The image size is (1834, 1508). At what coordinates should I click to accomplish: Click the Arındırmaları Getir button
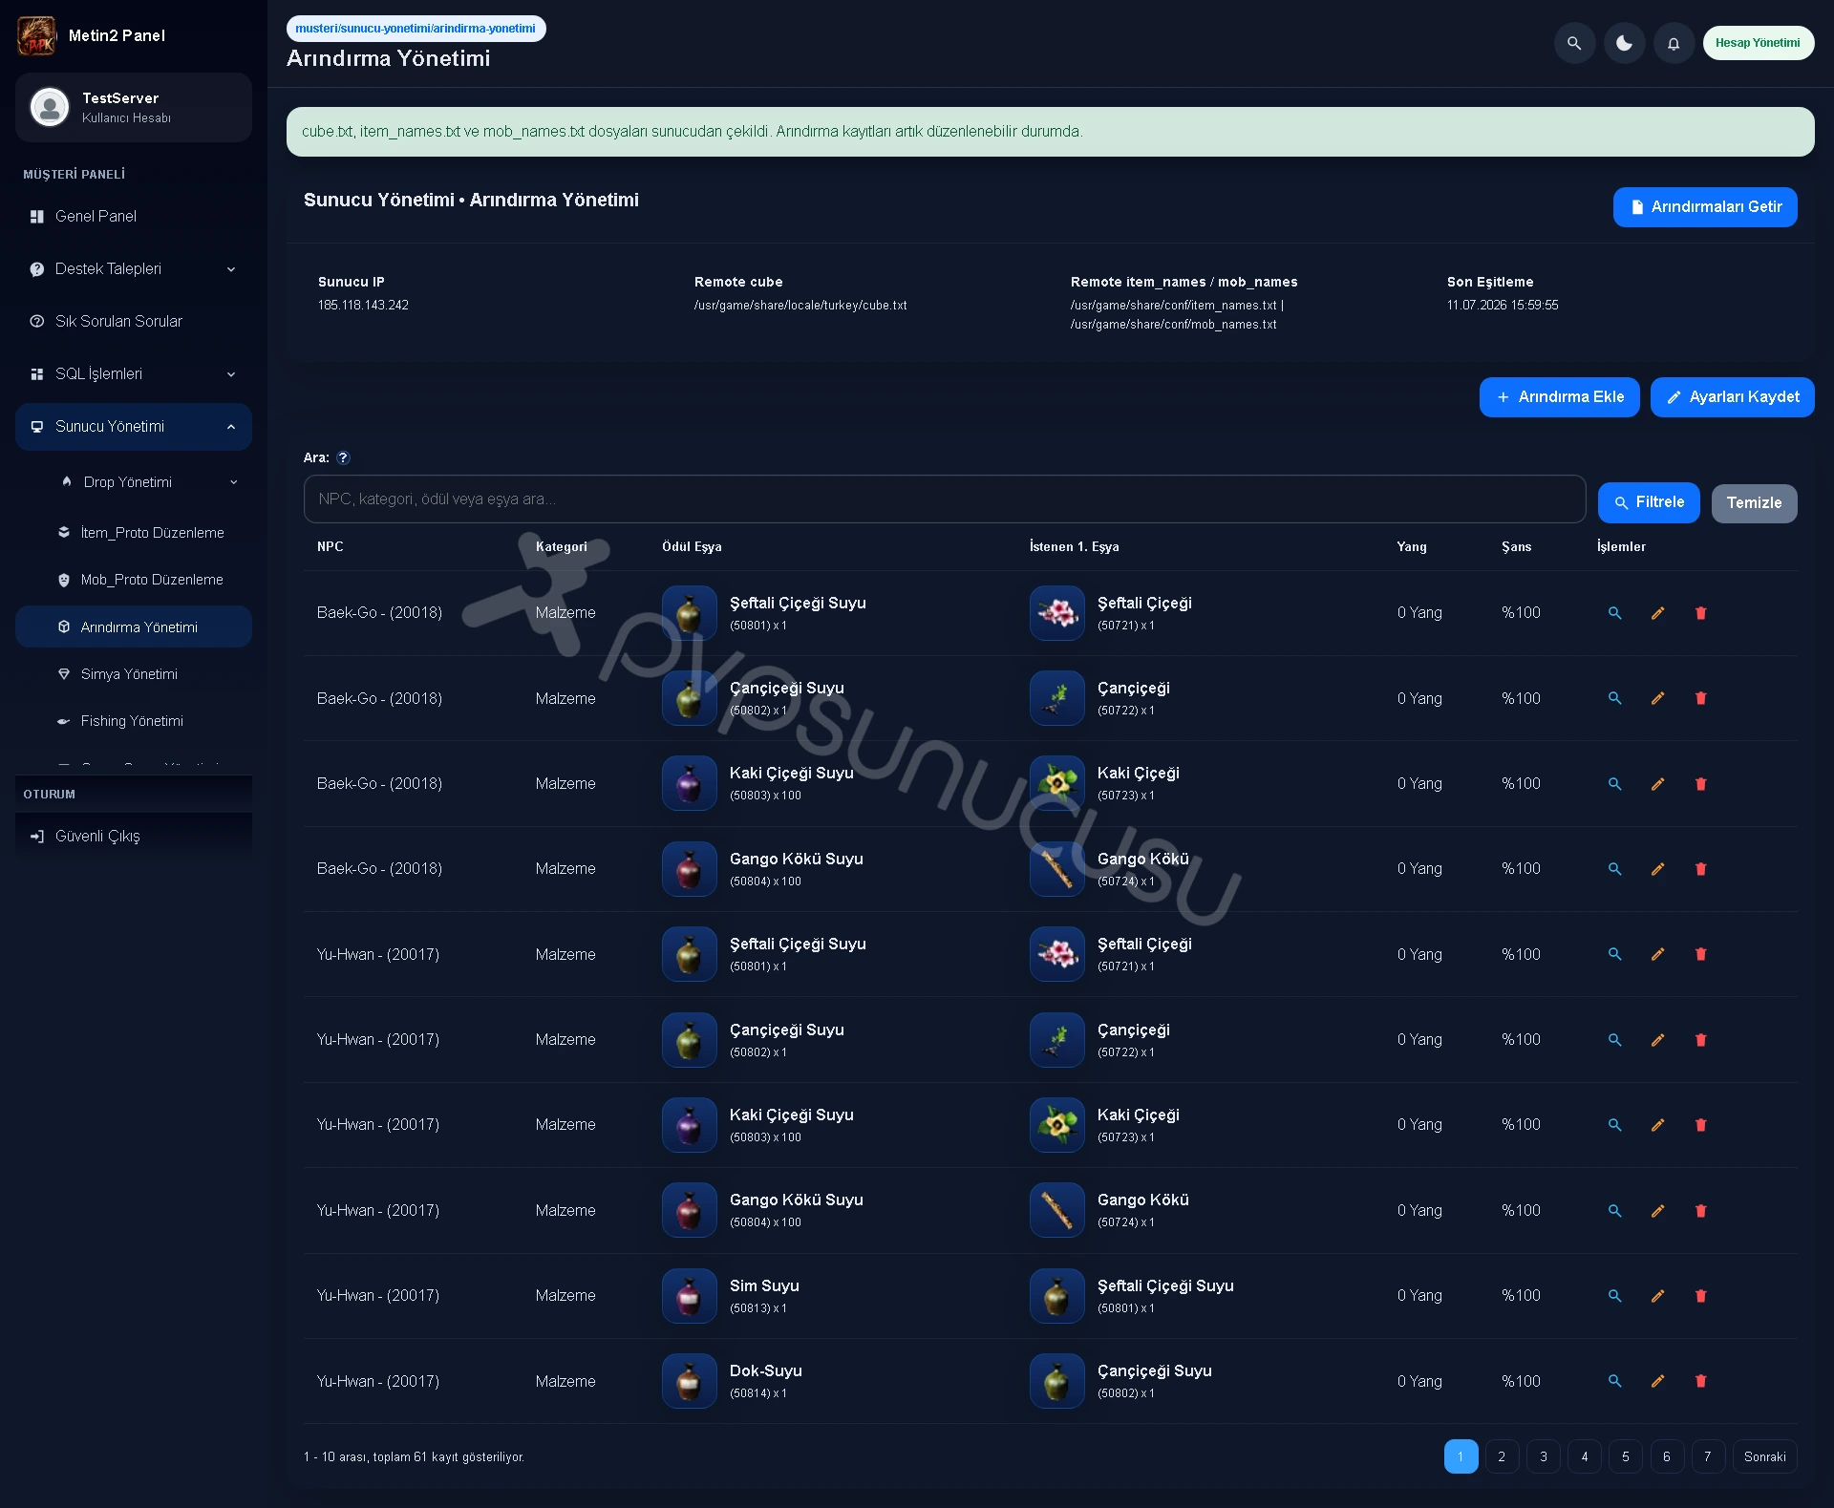[1705, 207]
